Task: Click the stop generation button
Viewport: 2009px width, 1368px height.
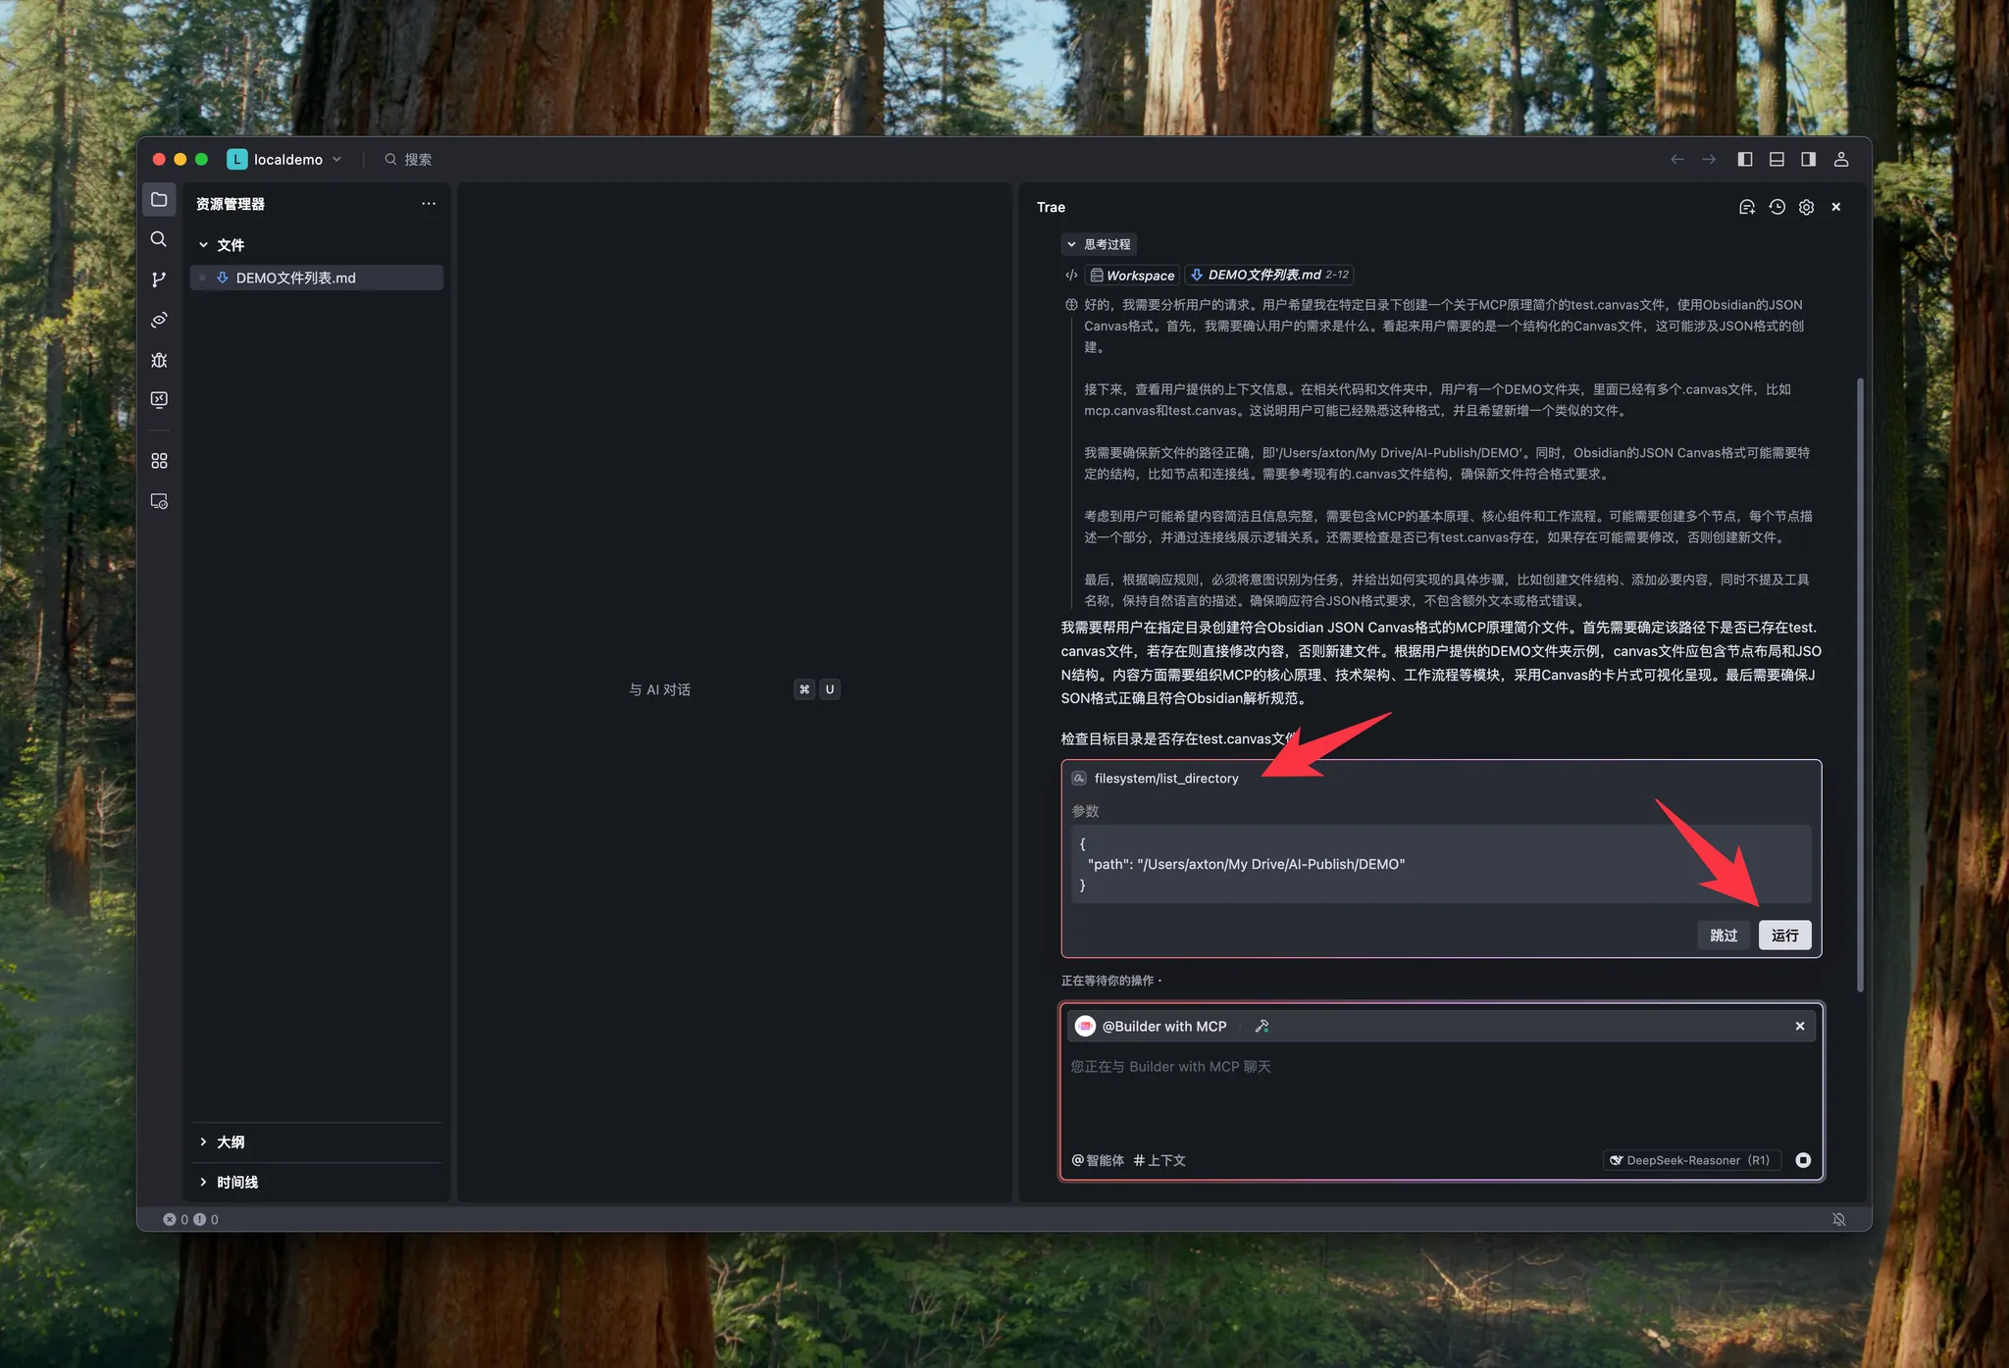Action: point(1803,1160)
